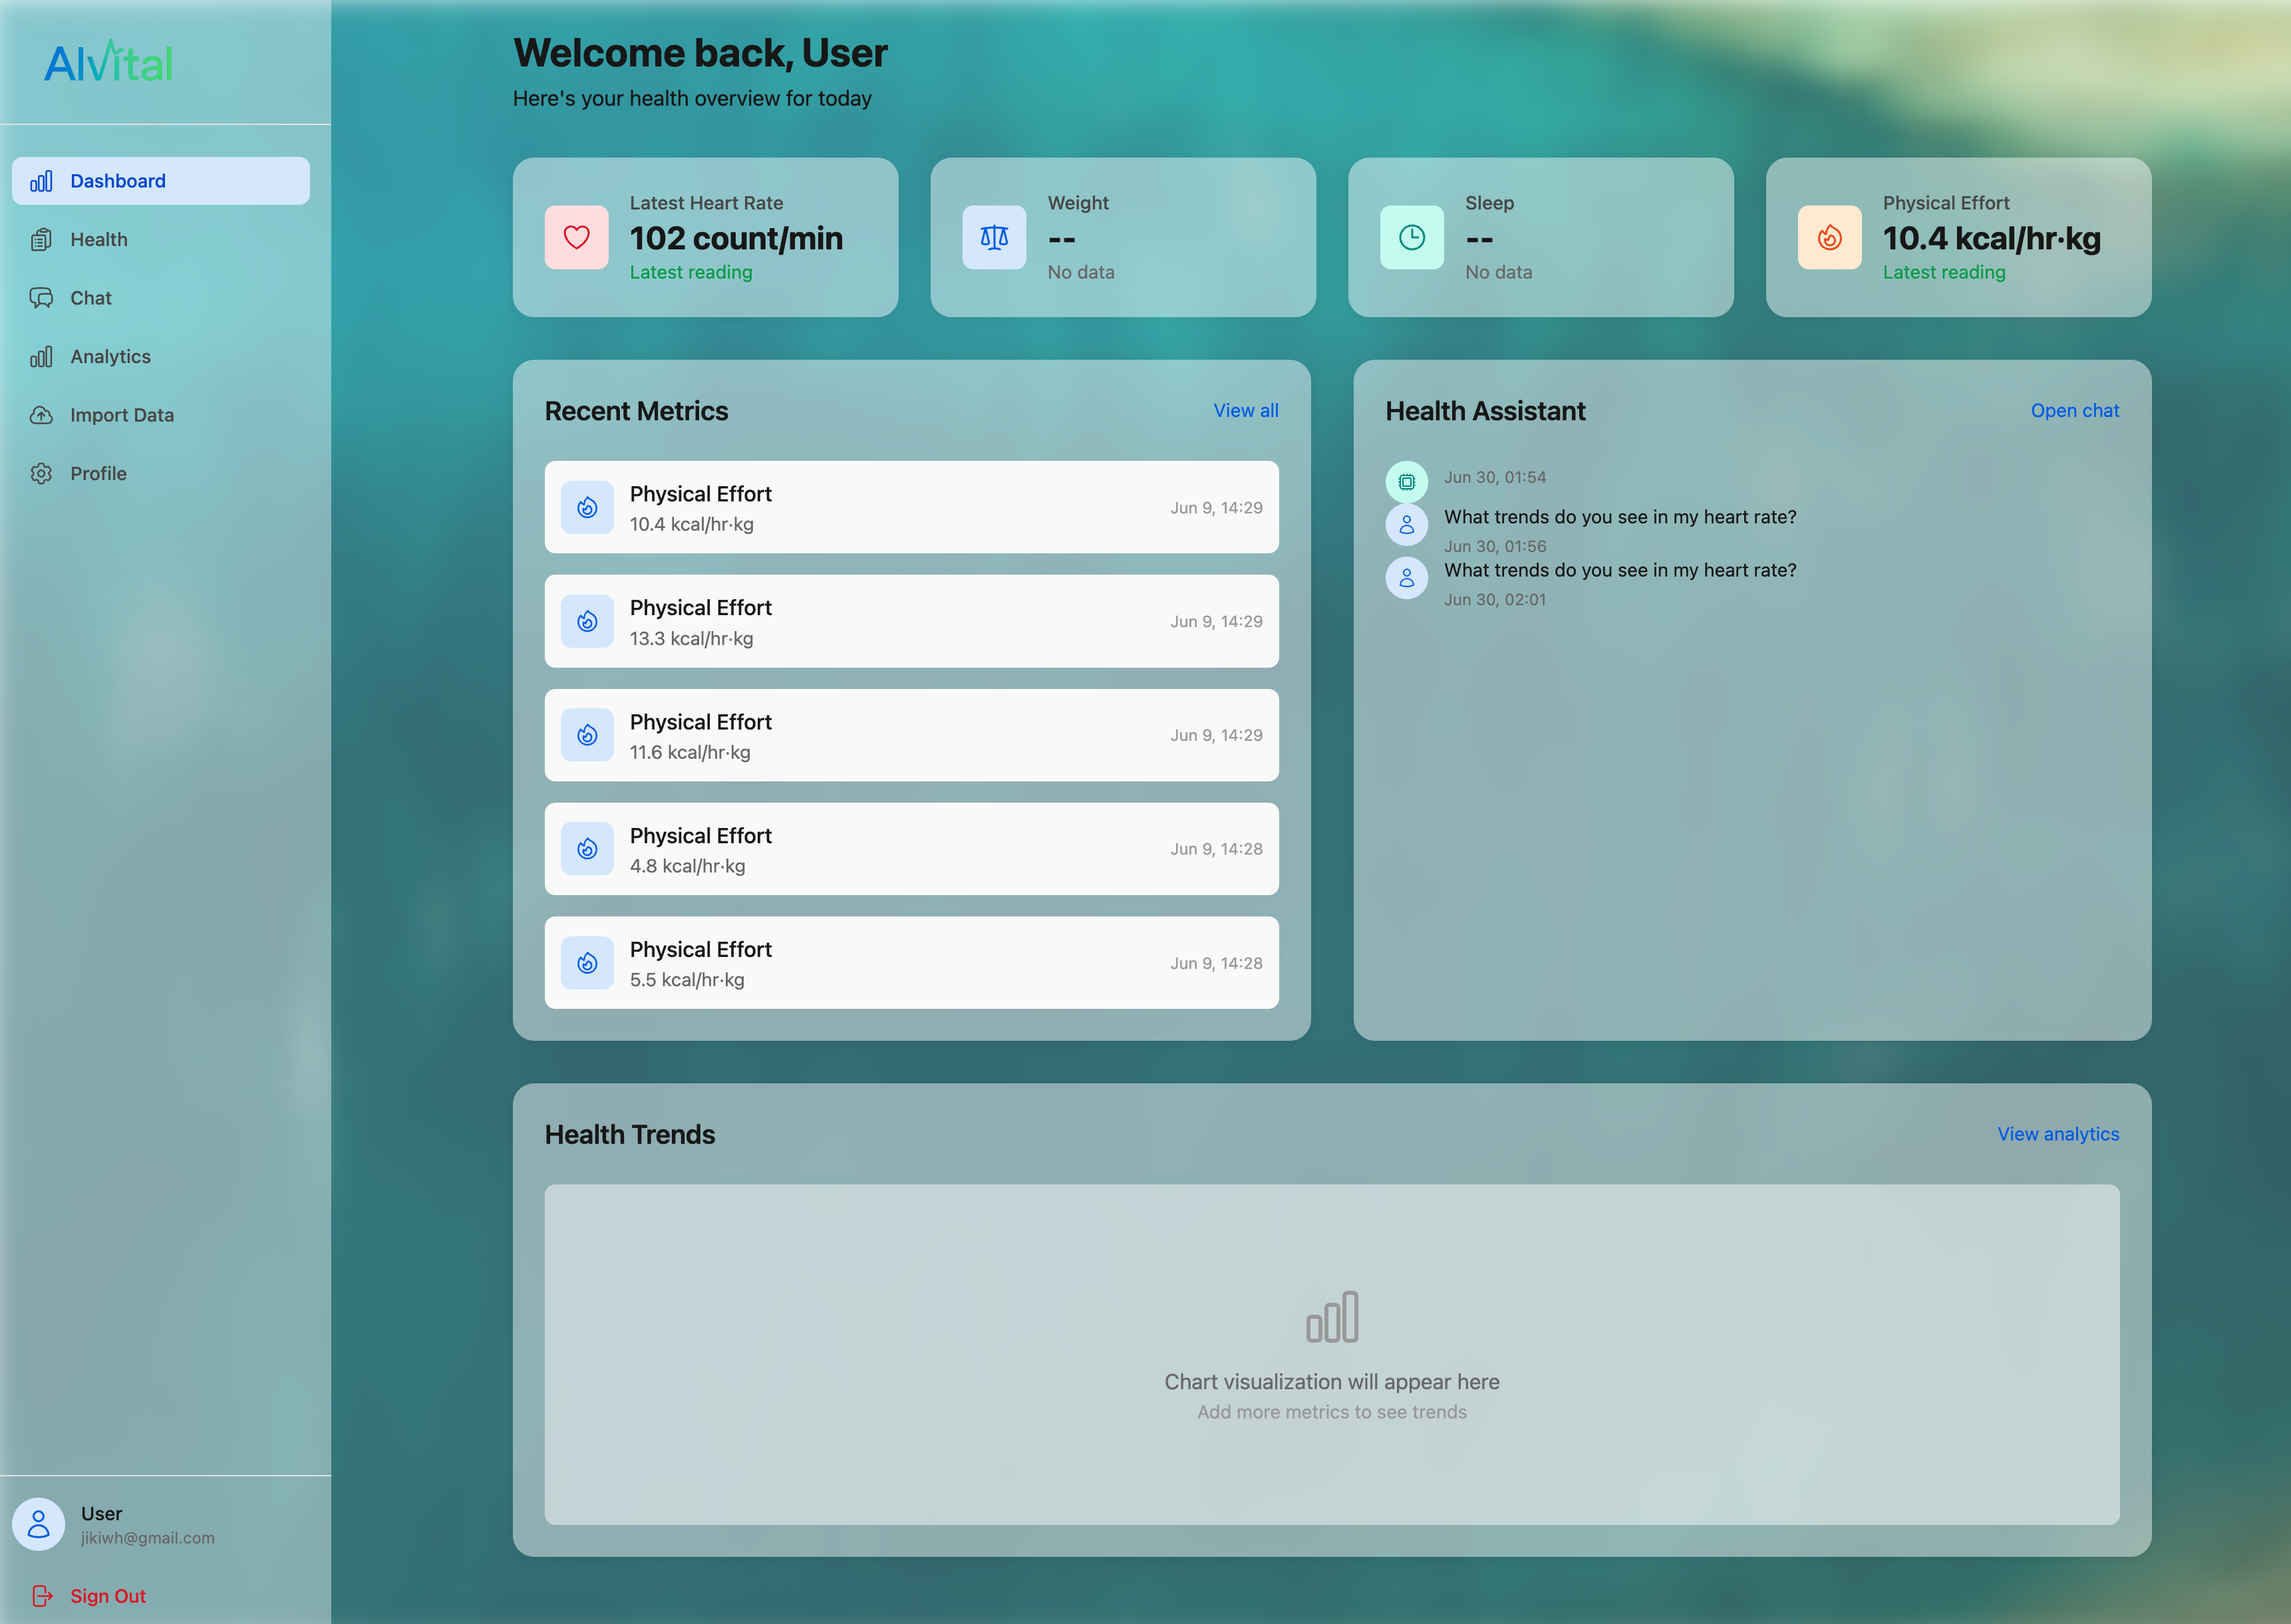This screenshot has height=1624, width=2291.
Task: Select Import Data in the sidebar
Action: click(121, 415)
